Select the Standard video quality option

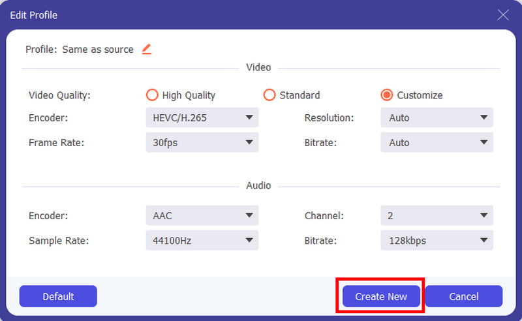click(x=269, y=95)
